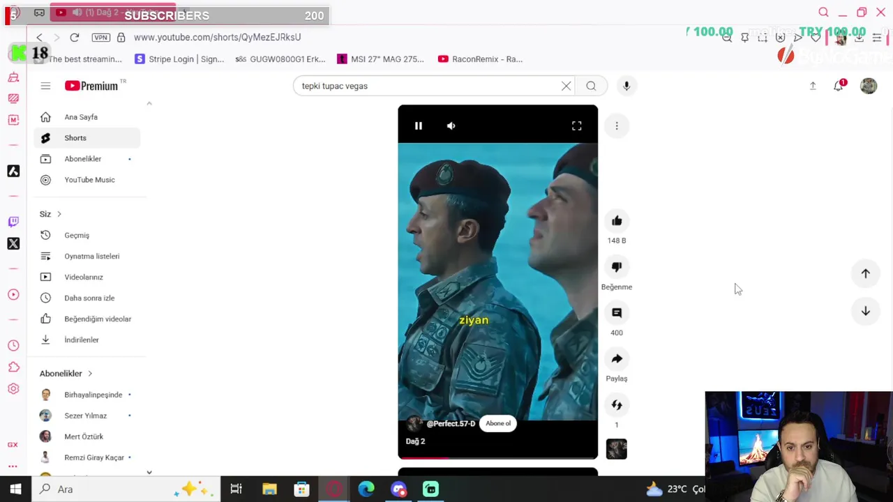Screen dimensions: 893x502
Task: Open Opera sidebar extensions cube
Action: point(13,367)
